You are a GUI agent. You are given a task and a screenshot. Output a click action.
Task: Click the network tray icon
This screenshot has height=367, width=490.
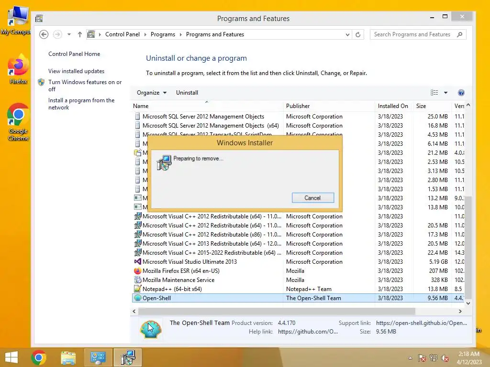click(x=434, y=358)
